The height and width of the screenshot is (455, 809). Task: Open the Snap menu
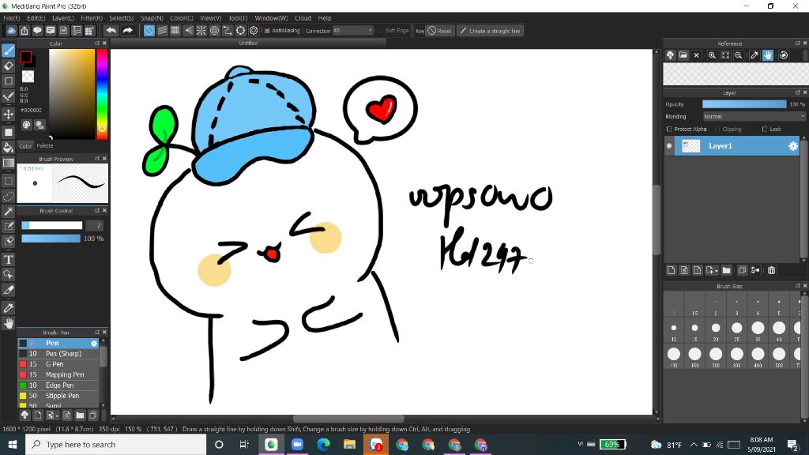tap(152, 18)
